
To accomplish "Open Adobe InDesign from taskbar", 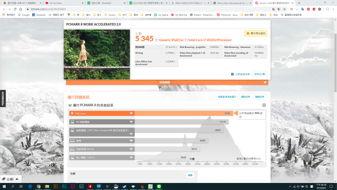I will (x=73, y=186).
